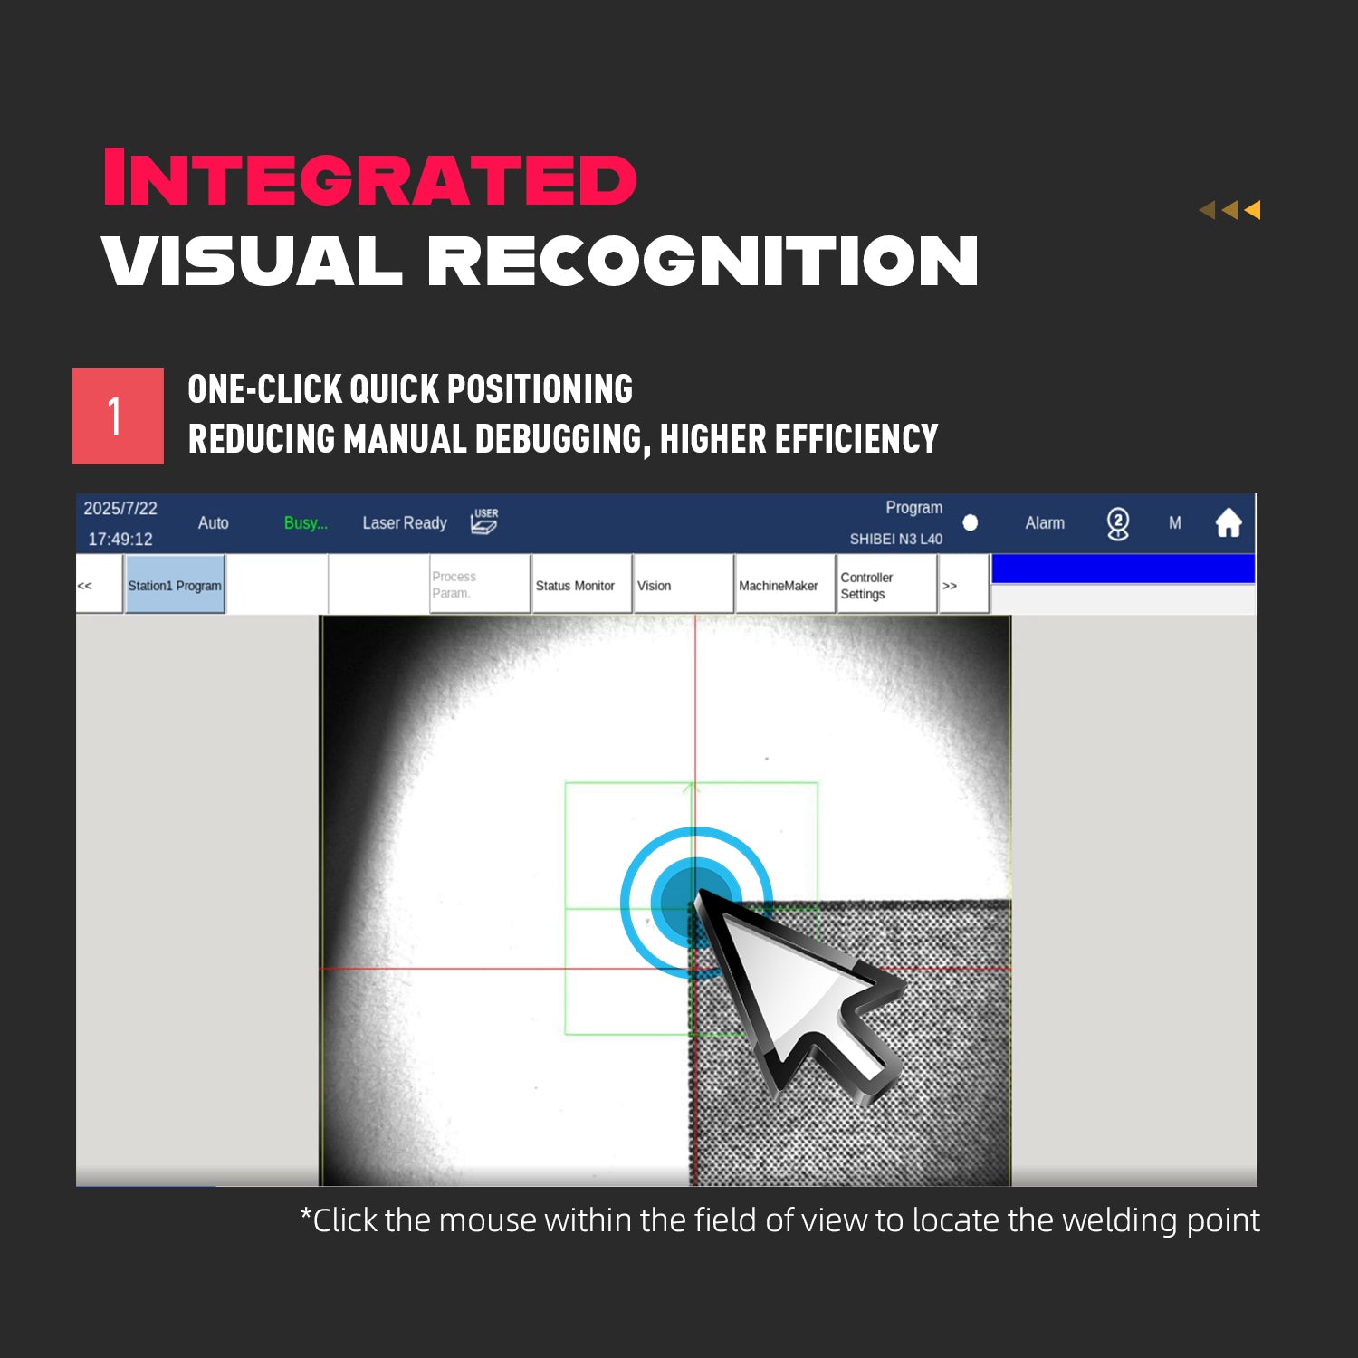
Task: Click the red number 1 badge
Action: (x=118, y=416)
